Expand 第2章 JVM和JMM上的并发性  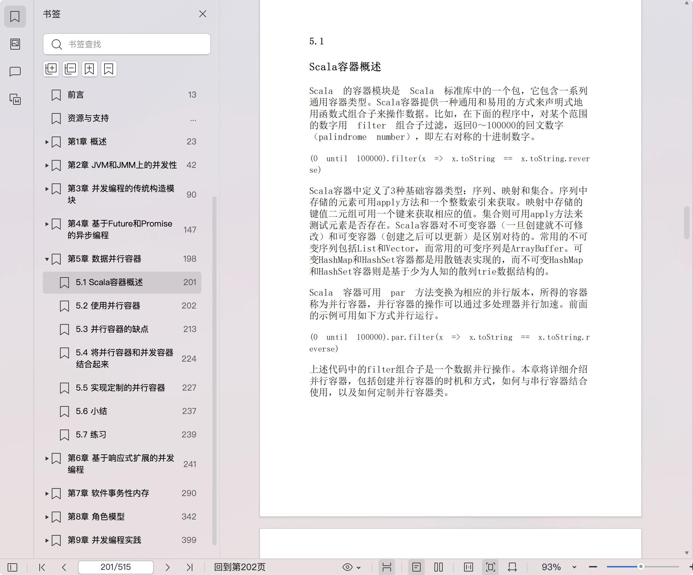[x=47, y=165]
